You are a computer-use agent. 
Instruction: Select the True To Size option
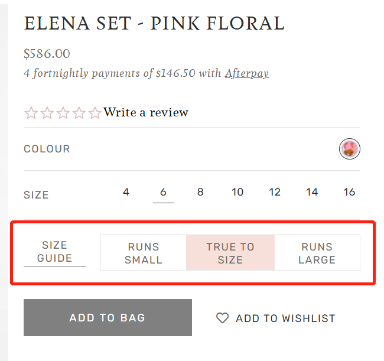(x=230, y=253)
